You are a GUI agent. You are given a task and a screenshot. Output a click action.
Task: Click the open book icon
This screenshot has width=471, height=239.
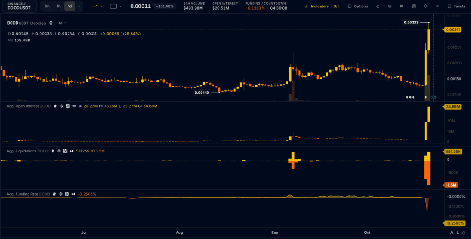point(402,6)
